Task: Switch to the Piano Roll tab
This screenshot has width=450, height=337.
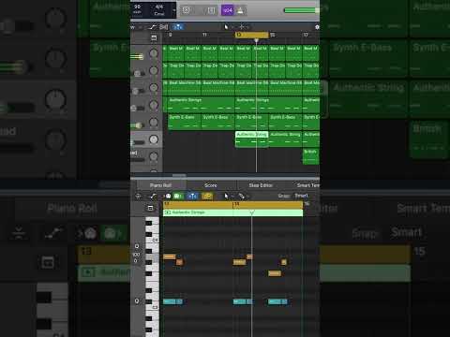Action: click(160, 185)
